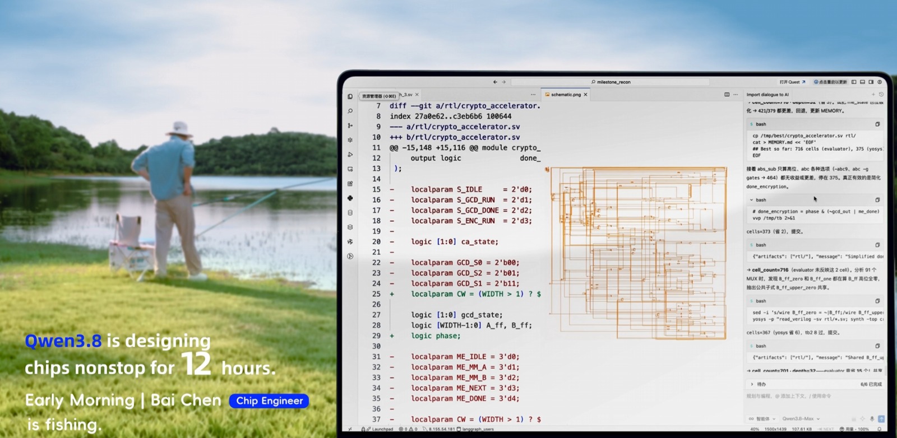Select the Import dialogue to AI tab
This screenshot has height=438, width=897.
click(x=767, y=95)
